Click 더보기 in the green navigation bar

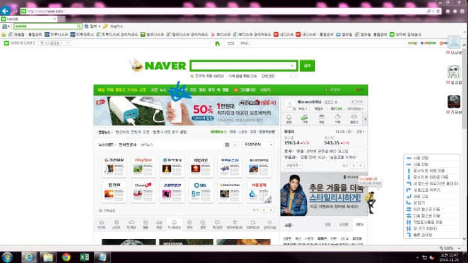tap(265, 90)
